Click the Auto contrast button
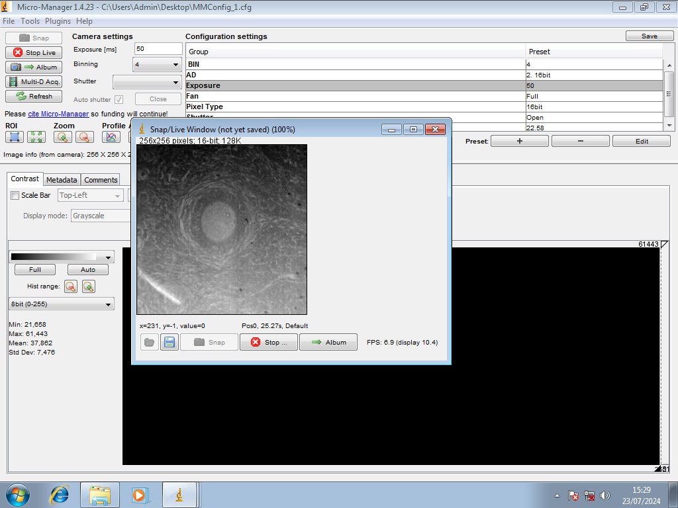Image resolution: width=678 pixels, height=508 pixels. [88, 270]
